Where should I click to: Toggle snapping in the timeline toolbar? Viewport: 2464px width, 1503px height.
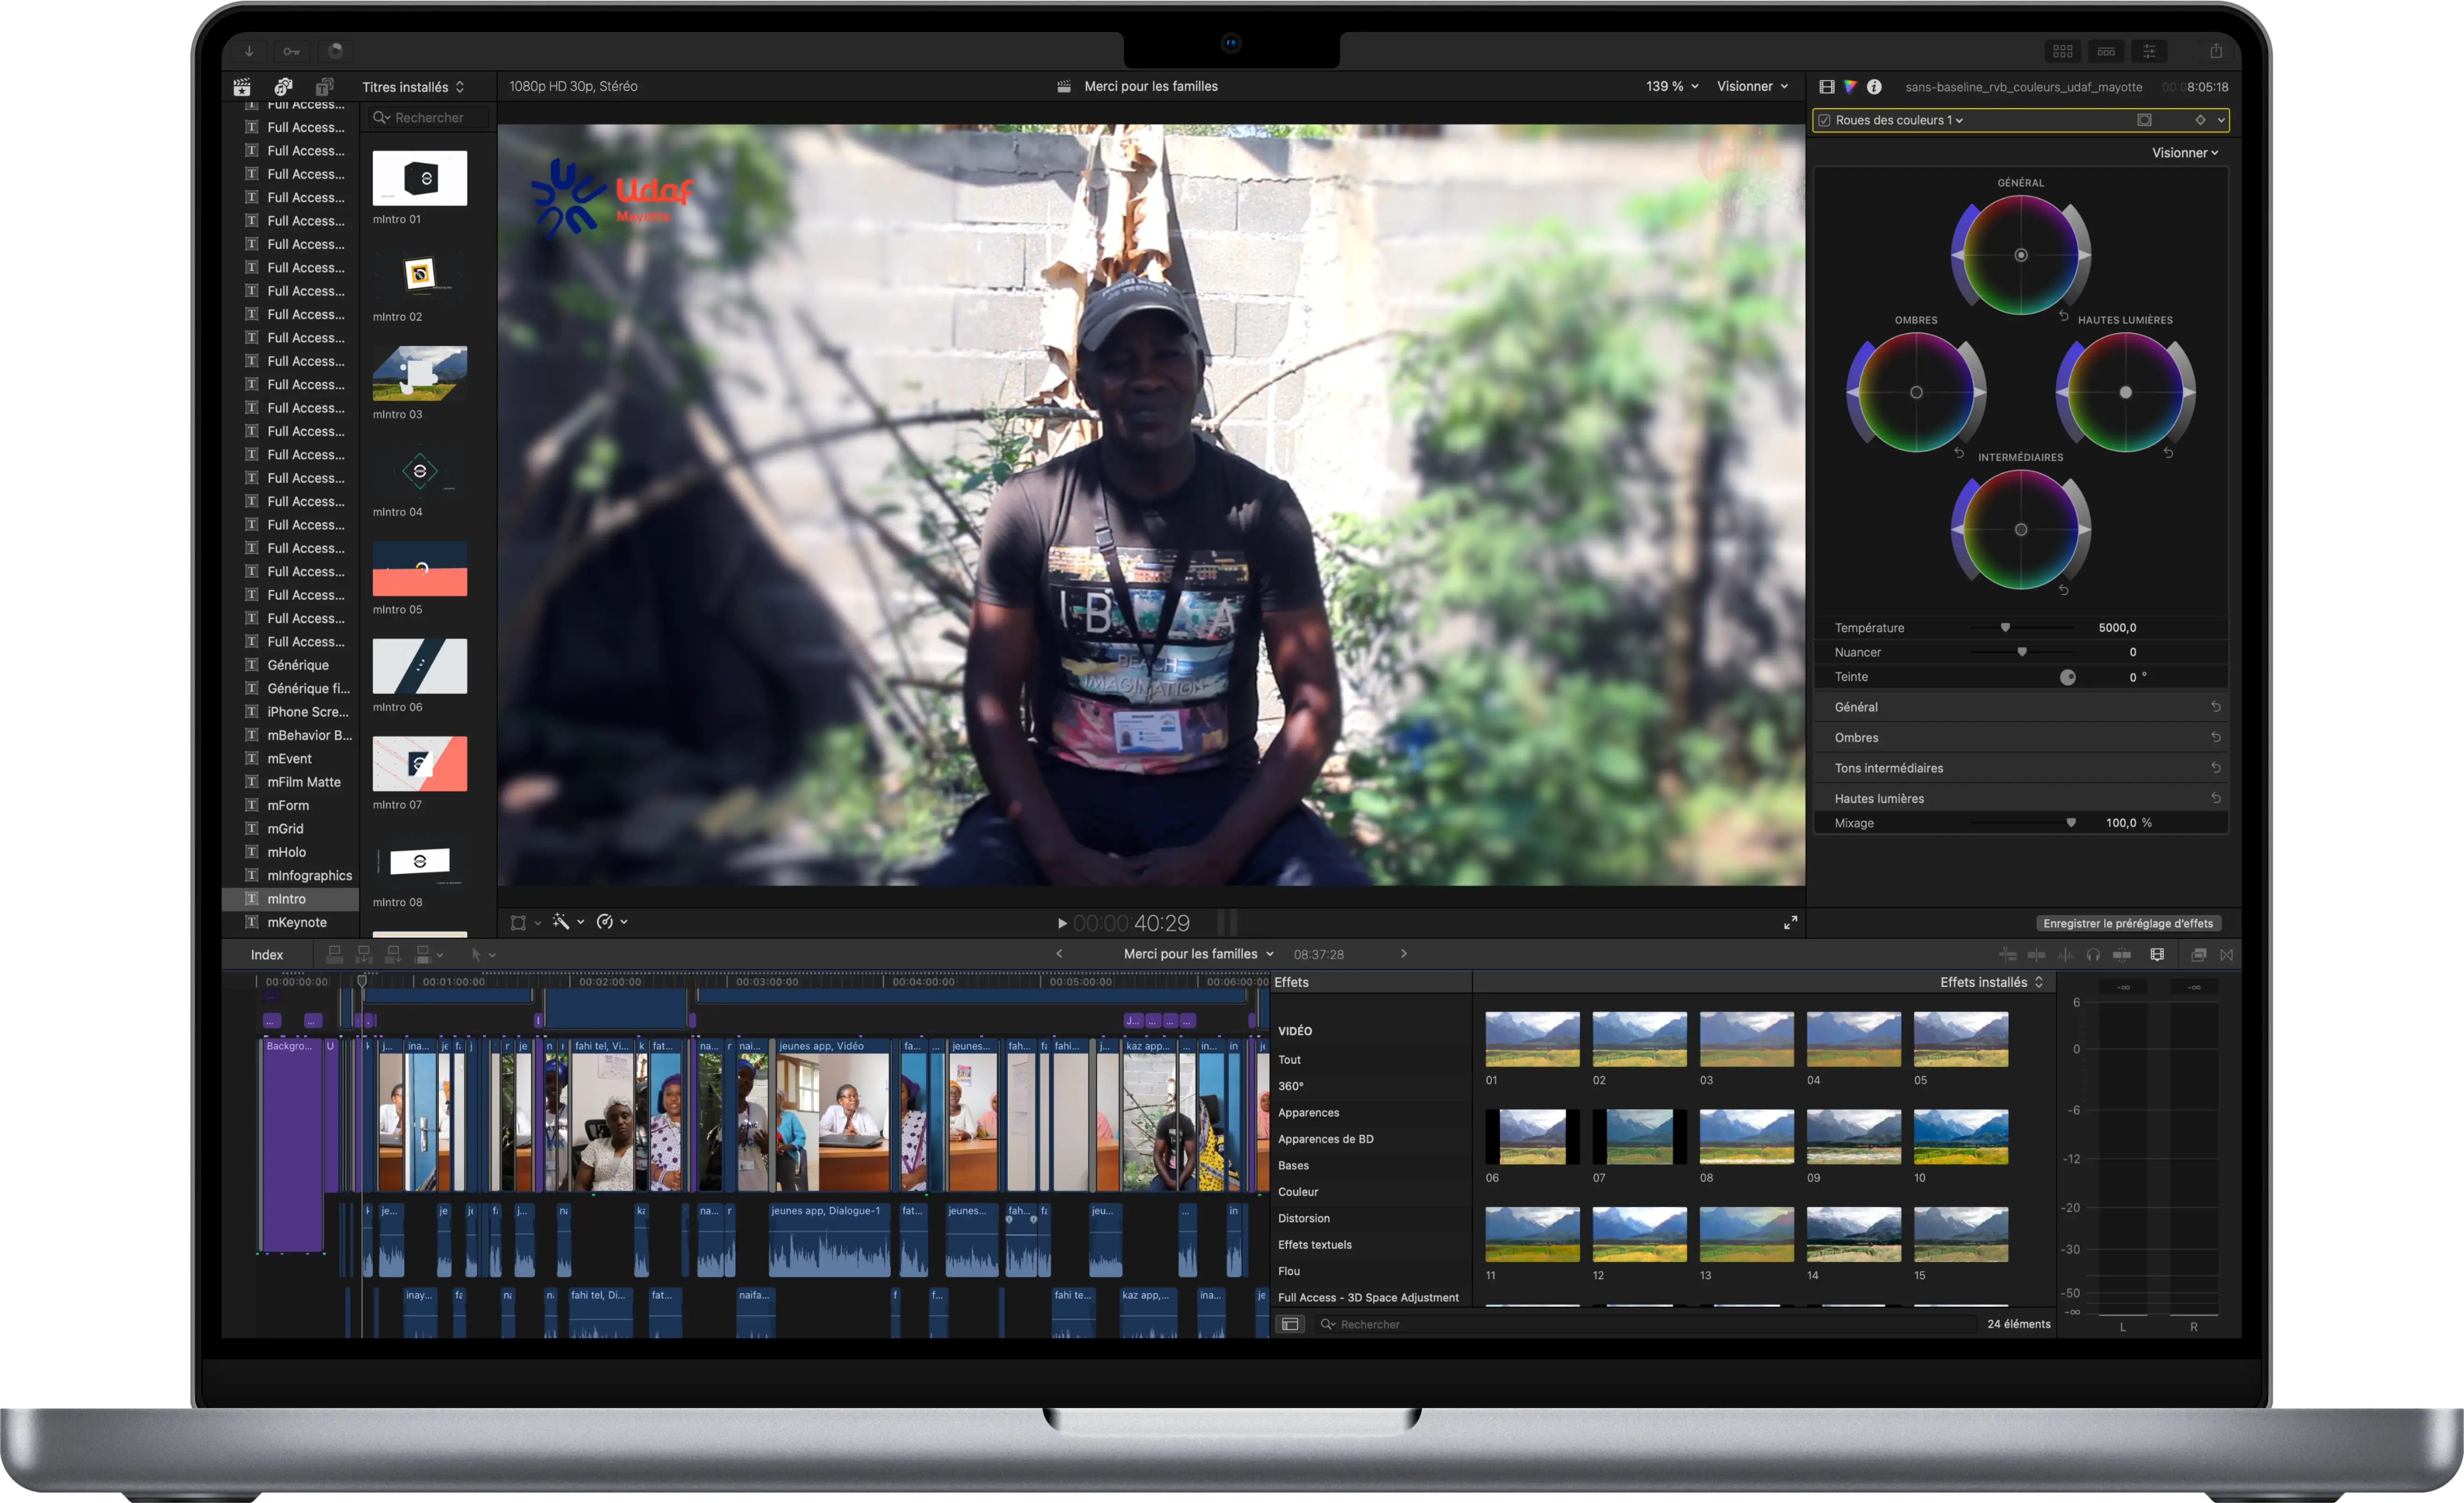point(2123,955)
